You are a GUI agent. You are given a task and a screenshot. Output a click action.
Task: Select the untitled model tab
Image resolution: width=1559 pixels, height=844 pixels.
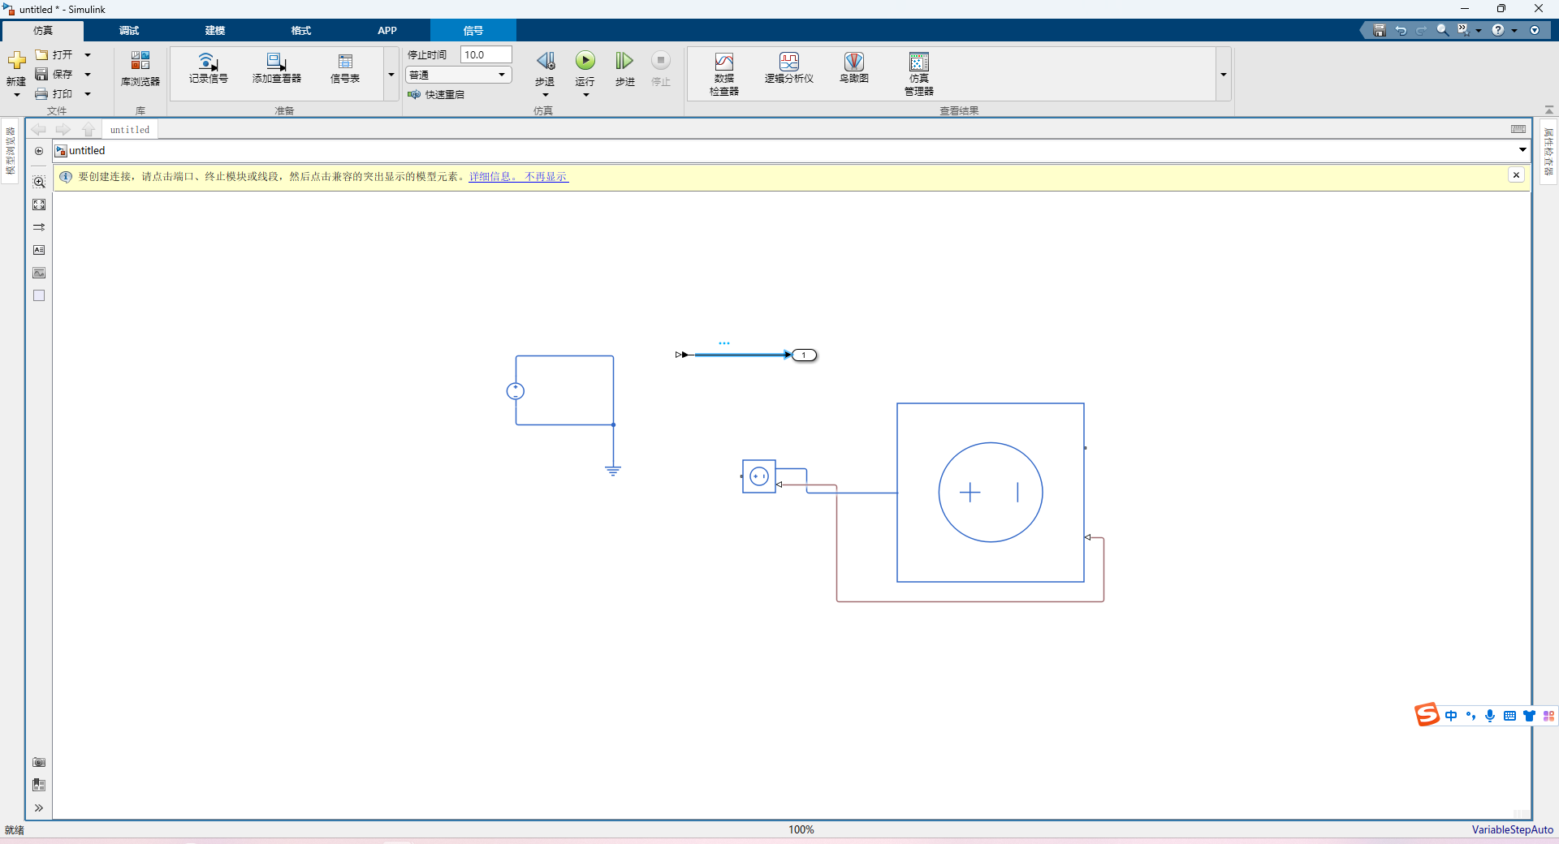tap(130, 130)
